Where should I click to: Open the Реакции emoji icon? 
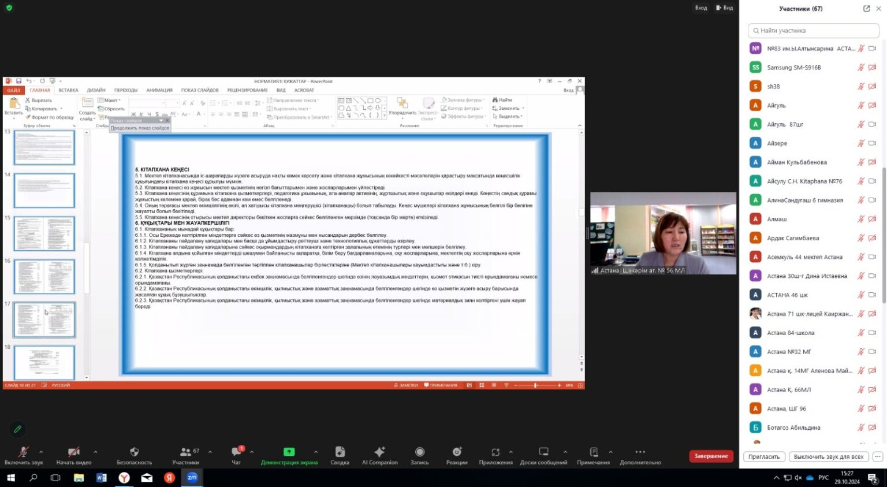pyautogui.click(x=457, y=452)
